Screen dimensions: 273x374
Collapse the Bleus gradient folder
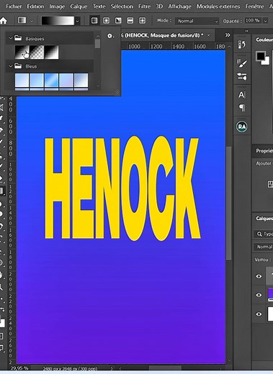(10, 66)
